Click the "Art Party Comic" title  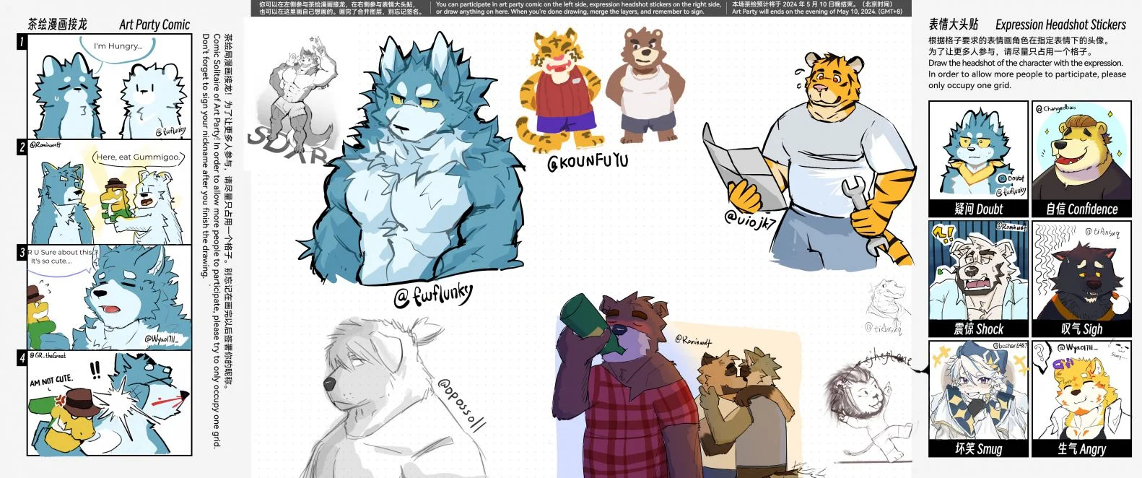[154, 25]
